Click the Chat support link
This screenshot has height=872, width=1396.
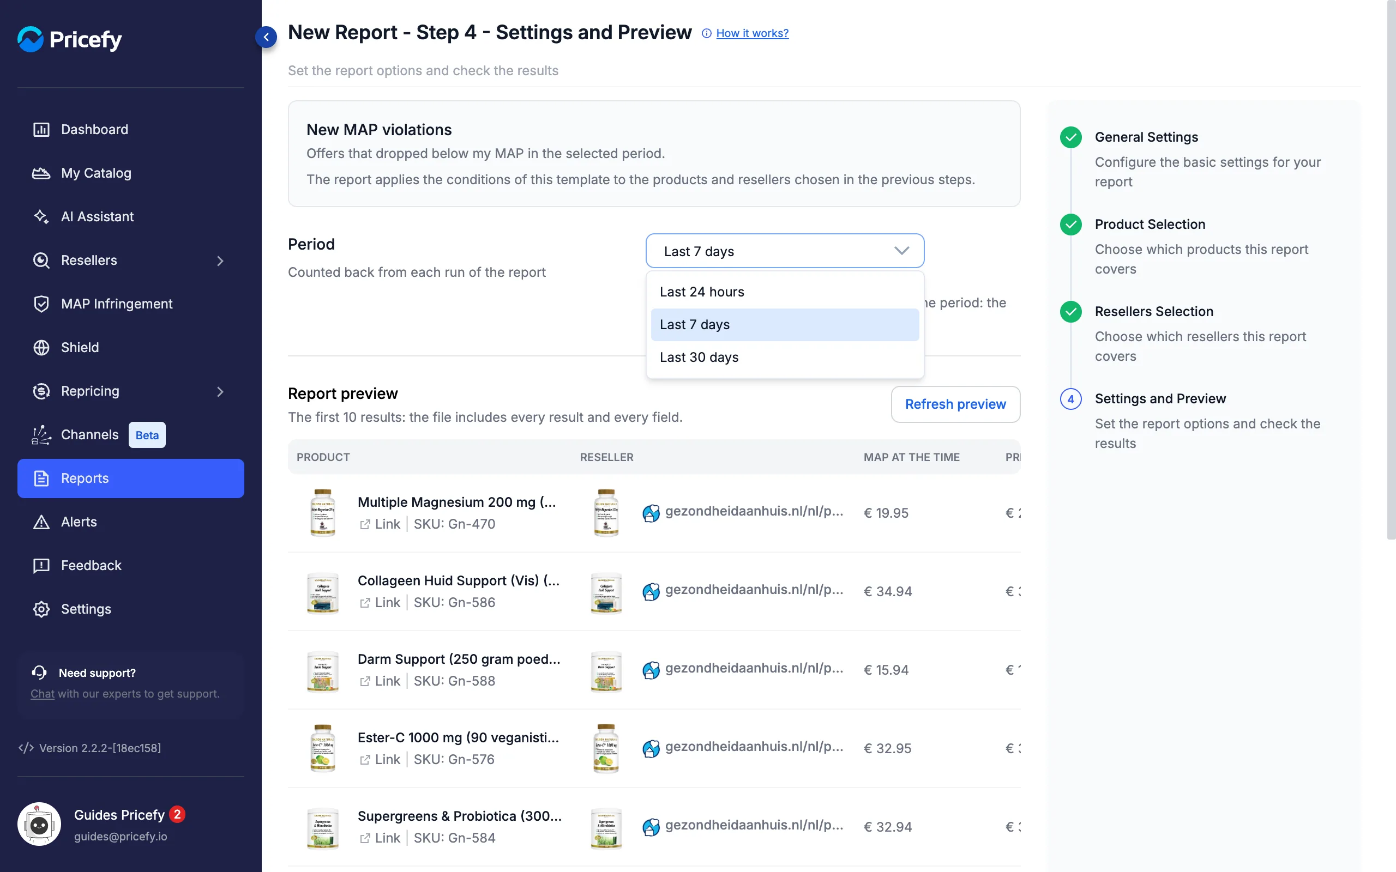(42, 693)
